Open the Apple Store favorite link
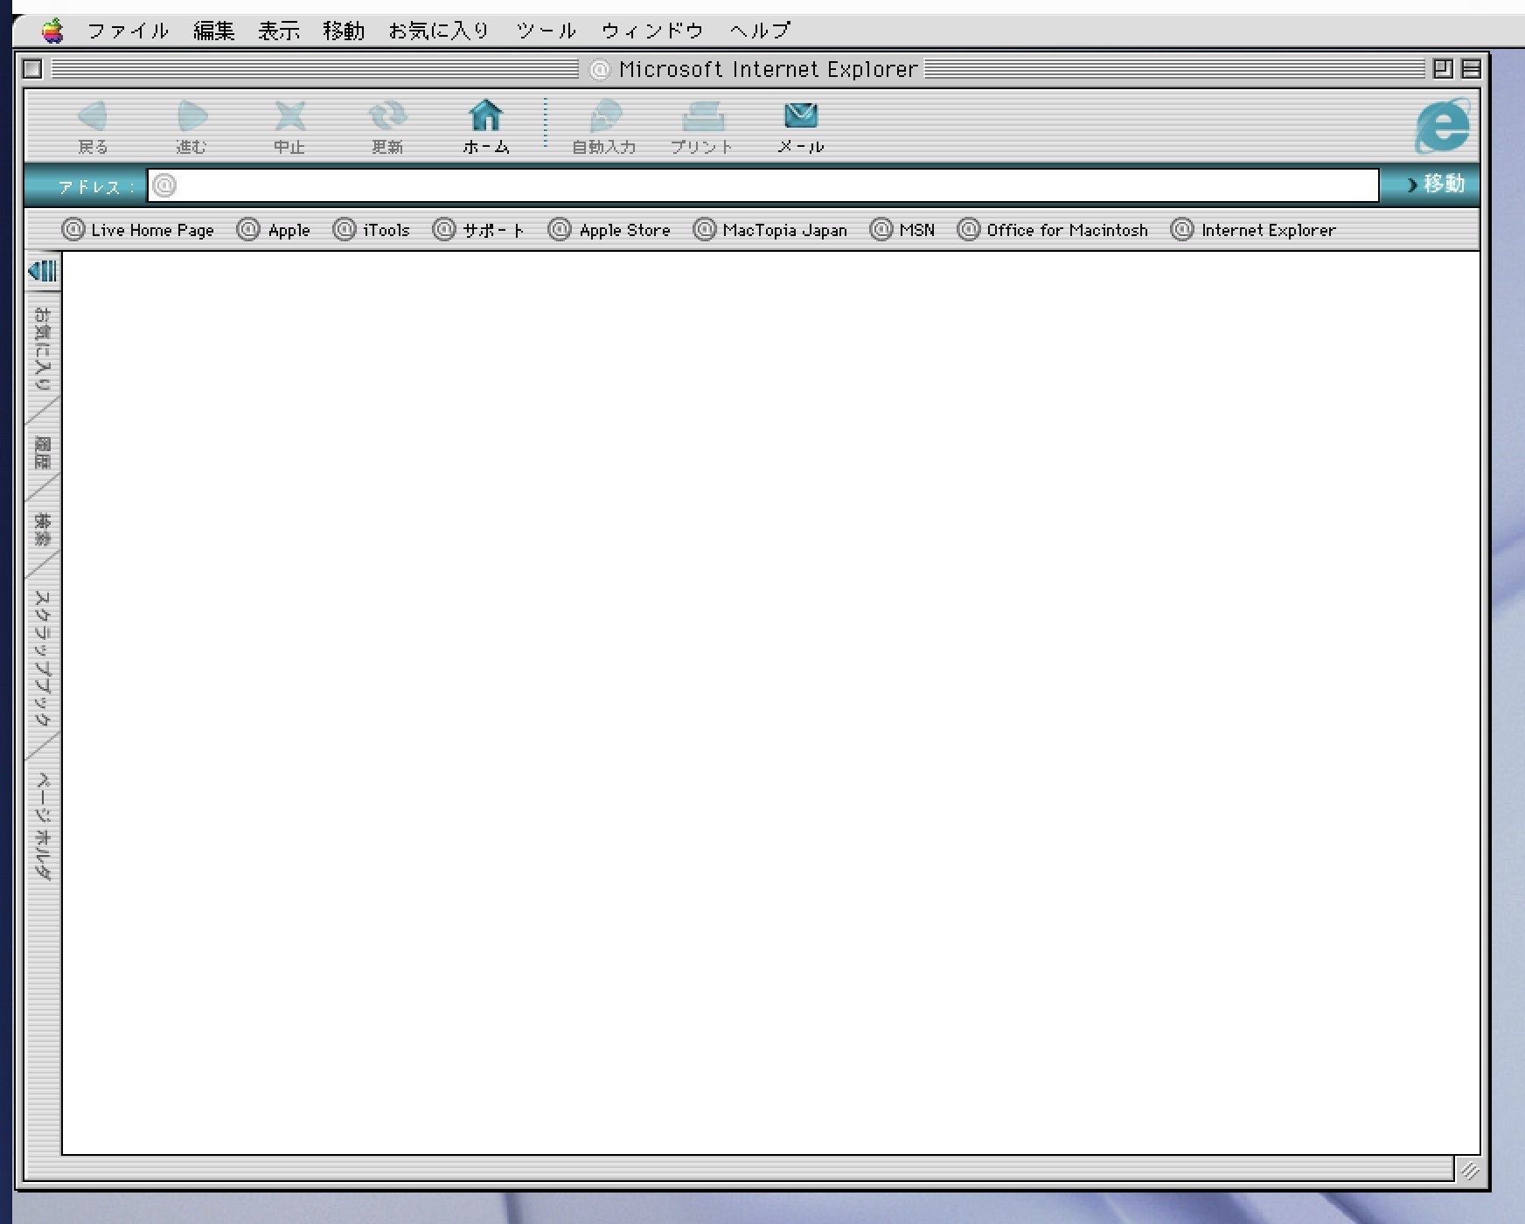Screen dimensions: 1525x1224 [x=609, y=230]
